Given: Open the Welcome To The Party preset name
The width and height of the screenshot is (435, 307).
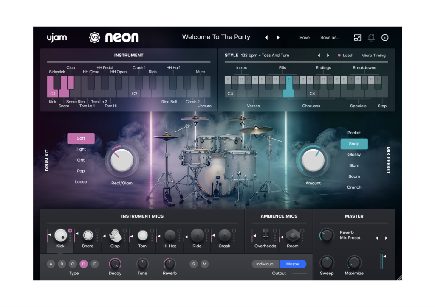Looking at the screenshot, I should pyautogui.click(x=216, y=37).
